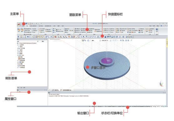Click the large monitor icon at the ribbon's far right
The width and height of the screenshot is (174, 121).
(x=157, y=30)
